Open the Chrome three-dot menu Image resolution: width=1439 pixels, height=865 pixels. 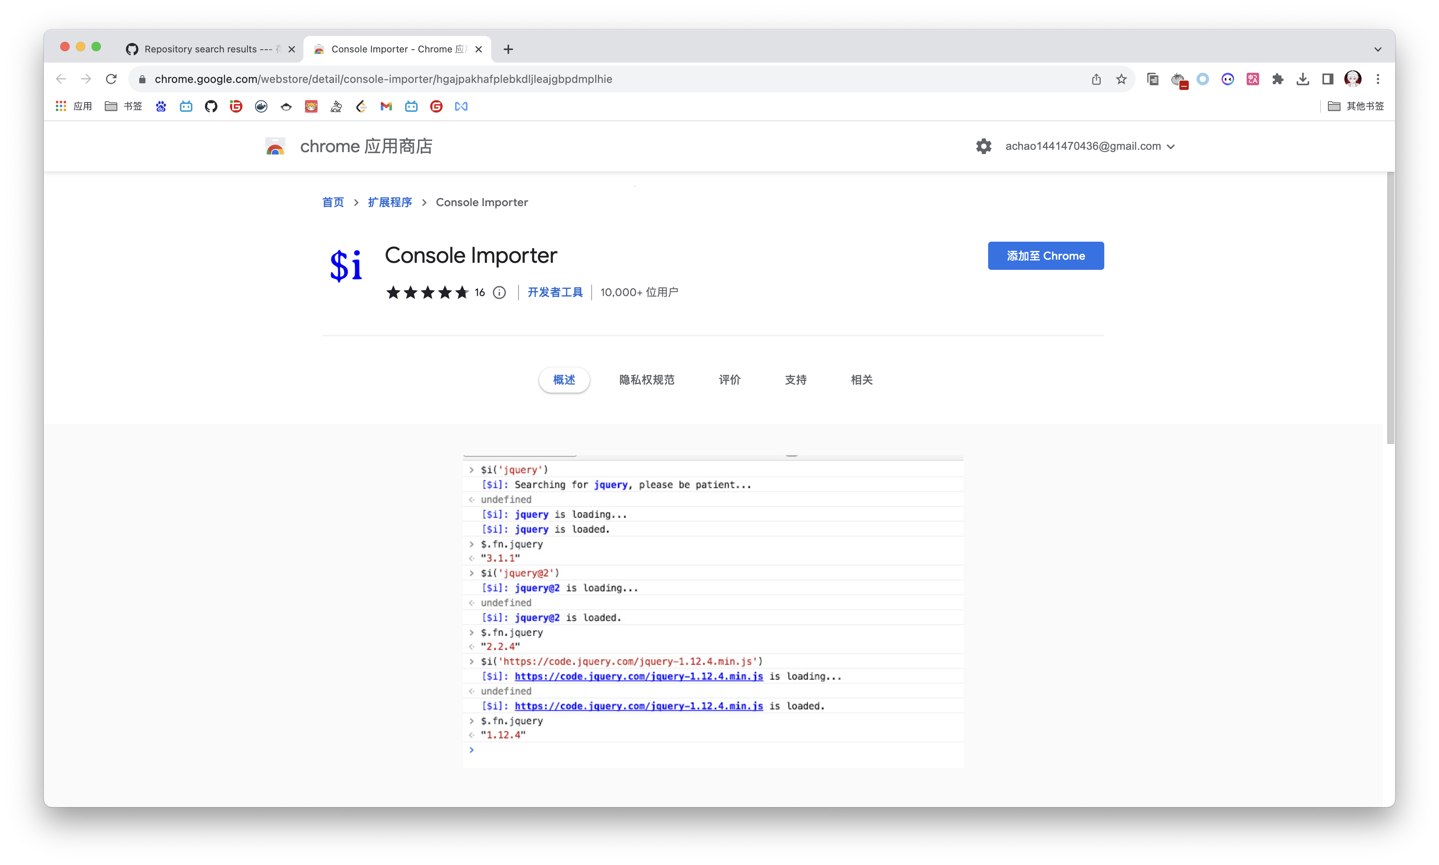[1378, 79]
